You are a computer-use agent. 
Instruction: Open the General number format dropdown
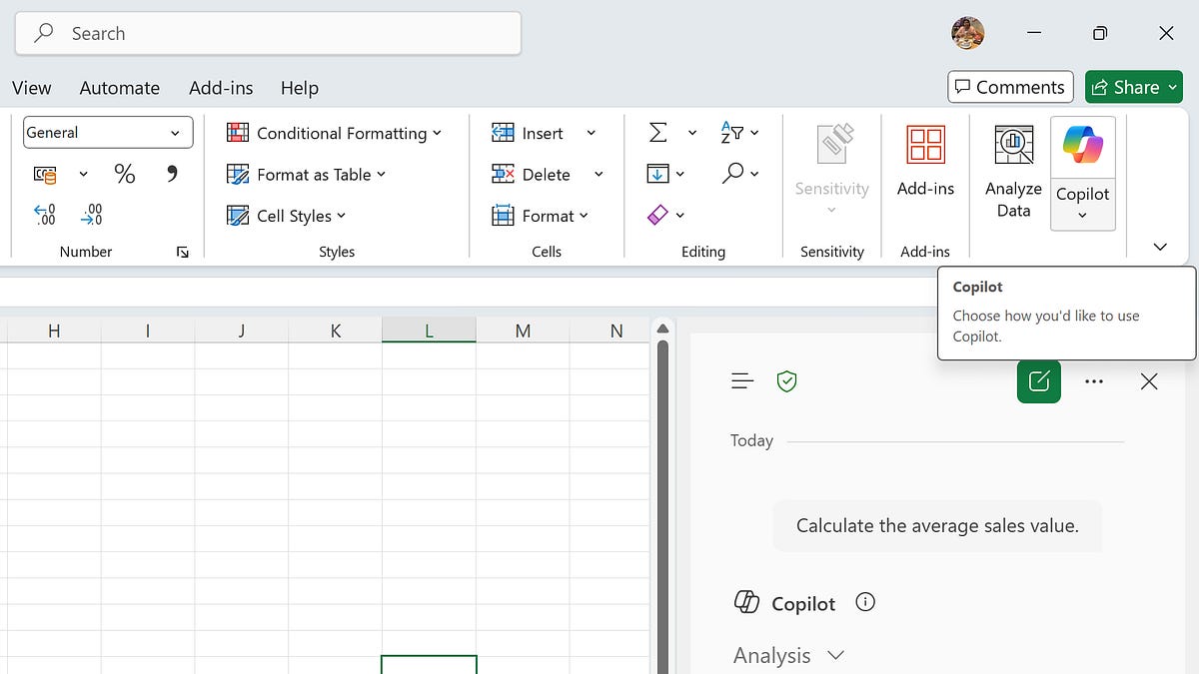tap(175, 133)
